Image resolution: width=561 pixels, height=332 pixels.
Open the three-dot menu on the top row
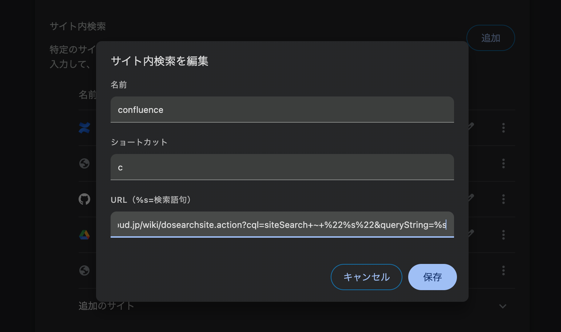point(503,128)
